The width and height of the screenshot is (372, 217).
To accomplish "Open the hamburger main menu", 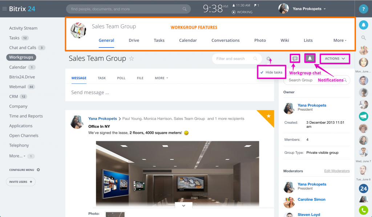I will pyautogui.click(x=4, y=9).
